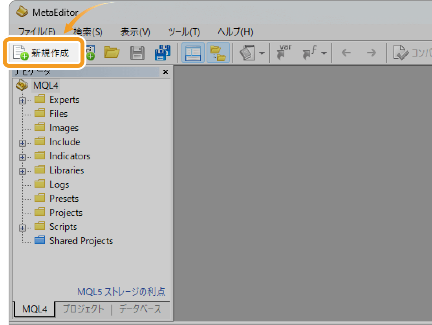Open the MQL5 ストレージの利点 link
This screenshot has width=432, height=325.
121,292
